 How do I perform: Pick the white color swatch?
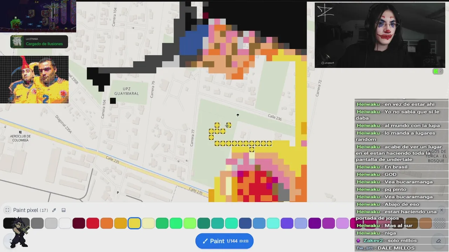65,223
